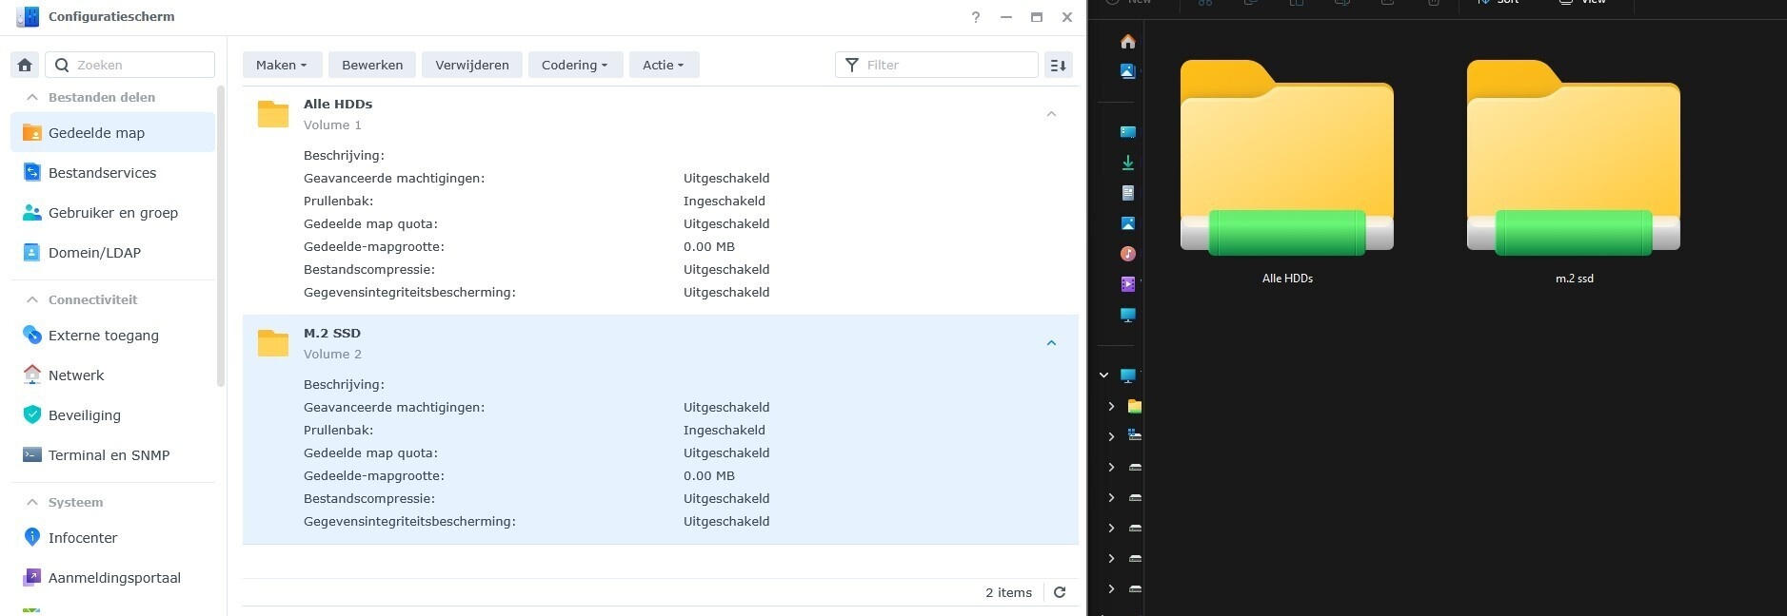Select the Windows drive icon in Explorer tree
Screen dimensions: 1787x616
(1135, 435)
